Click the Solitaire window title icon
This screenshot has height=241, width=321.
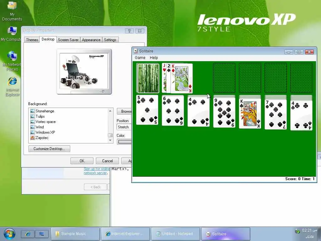coord(135,51)
